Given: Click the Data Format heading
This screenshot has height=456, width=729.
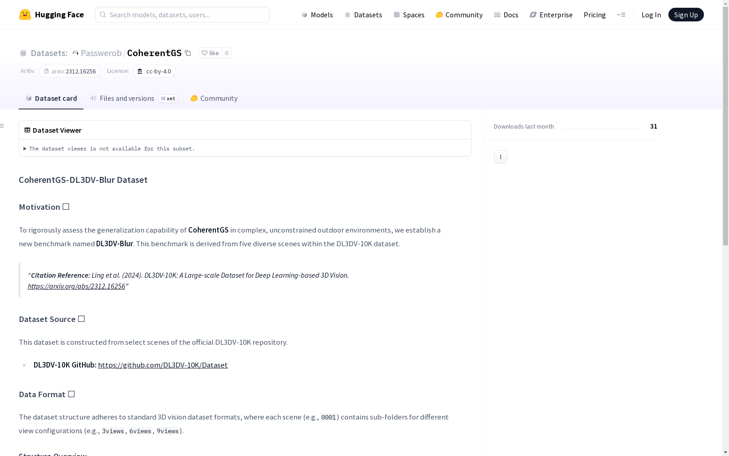Looking at the screenshot, I should point(47,394).
